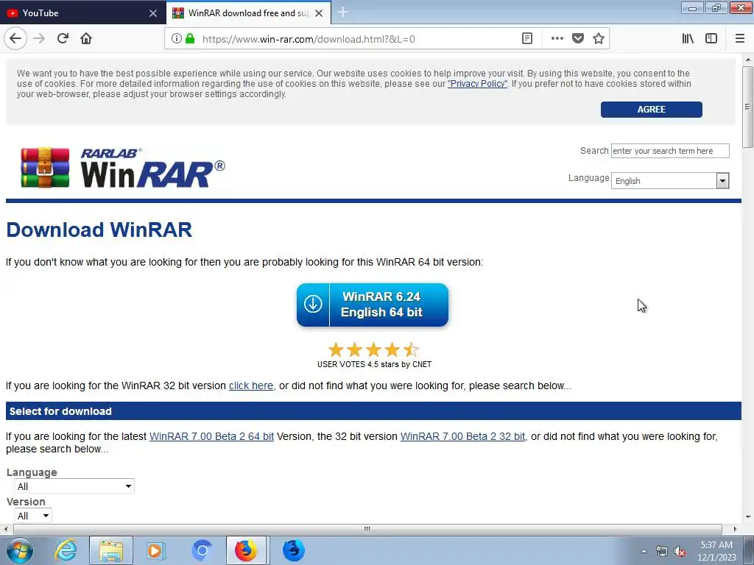Download WinRAR 6.24 English 64 bit
Viewport: 754px width, 565px height.
[373, 305]
